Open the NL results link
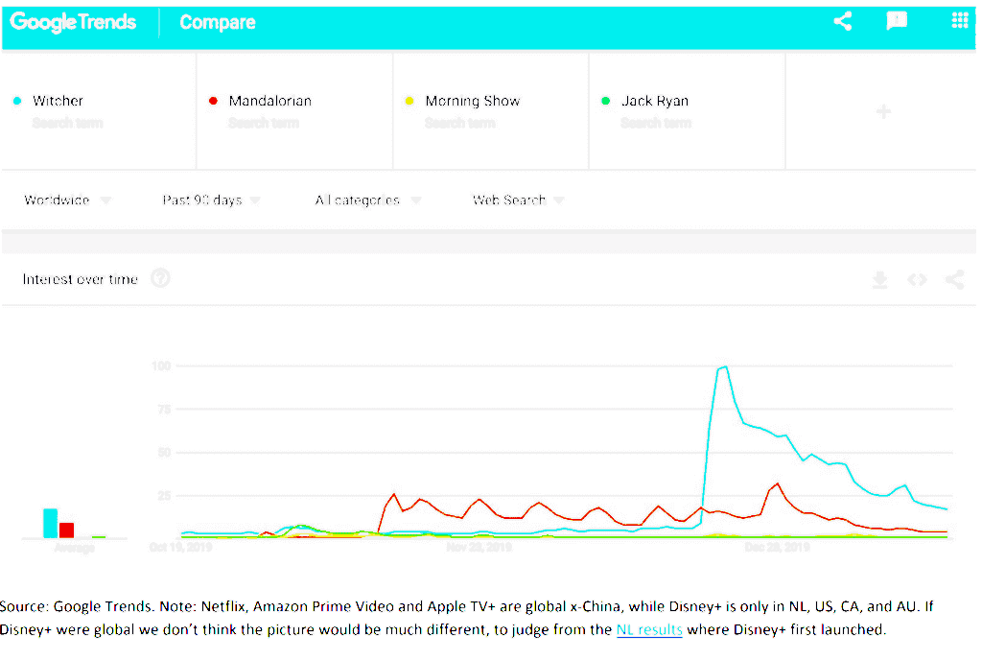Image resolution: width=982 pixels, height=660 pixels. coord(649,630)
